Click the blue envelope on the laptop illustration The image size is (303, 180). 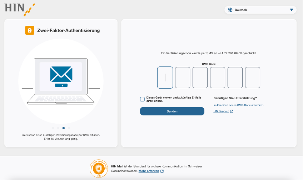(61, 74)
